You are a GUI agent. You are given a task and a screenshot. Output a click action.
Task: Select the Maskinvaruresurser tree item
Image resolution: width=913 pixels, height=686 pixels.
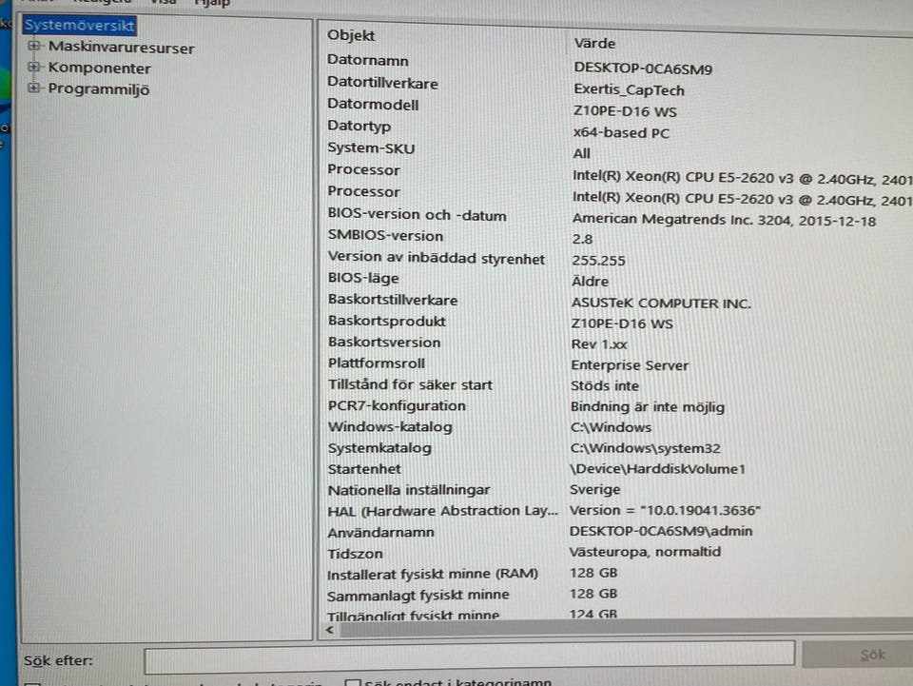pyautogui.click(x=121, y=48)
